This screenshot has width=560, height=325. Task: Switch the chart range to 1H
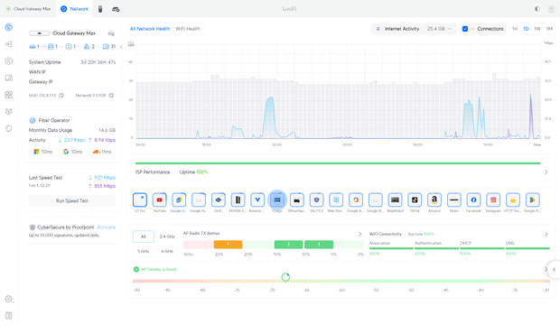(x=515, y=29)
